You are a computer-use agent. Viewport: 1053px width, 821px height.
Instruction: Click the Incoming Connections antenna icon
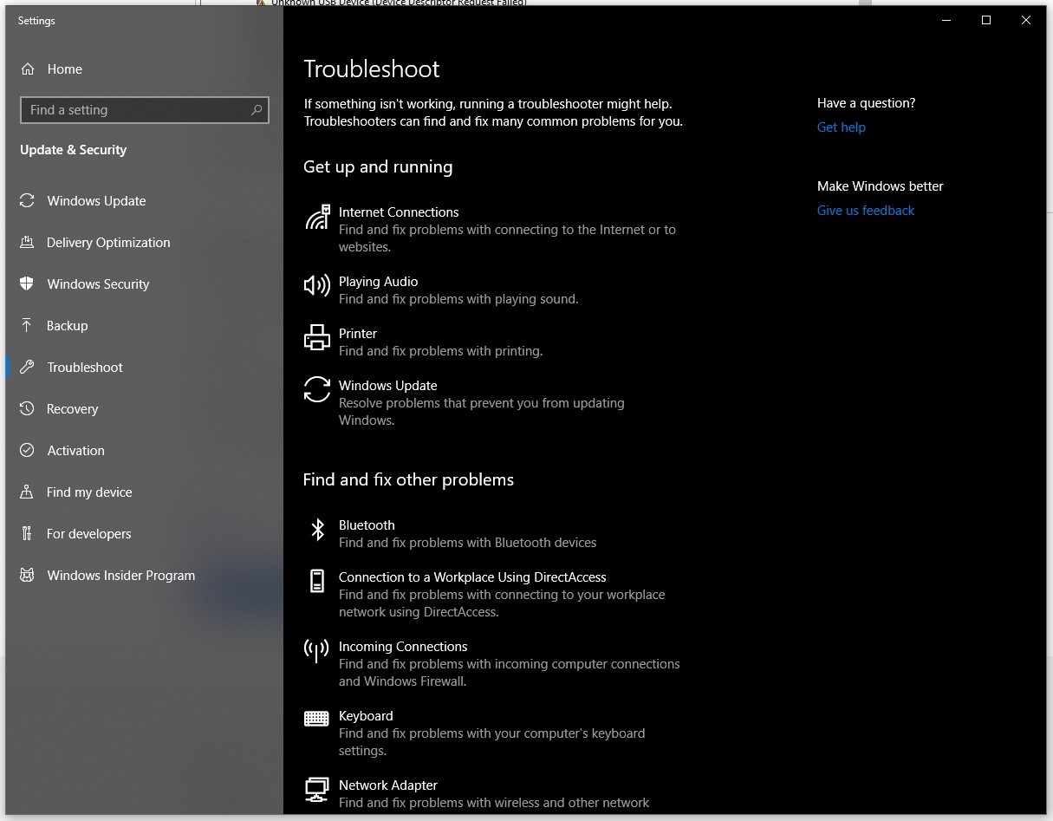(317, 650)
